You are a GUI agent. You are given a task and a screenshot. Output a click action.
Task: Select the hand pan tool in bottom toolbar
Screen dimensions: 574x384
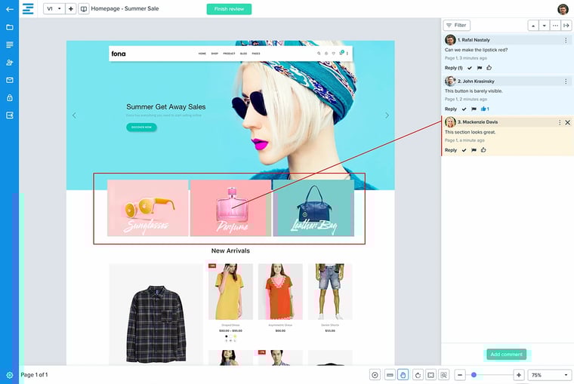click(x=403, y=375)
